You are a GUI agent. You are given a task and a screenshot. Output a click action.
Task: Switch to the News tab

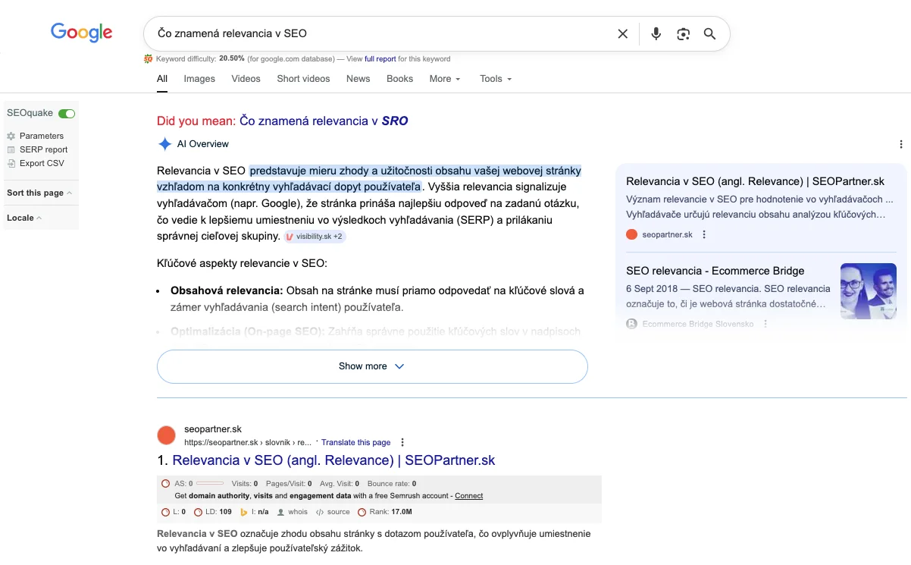pyautogui.click(x=358, y=79)
